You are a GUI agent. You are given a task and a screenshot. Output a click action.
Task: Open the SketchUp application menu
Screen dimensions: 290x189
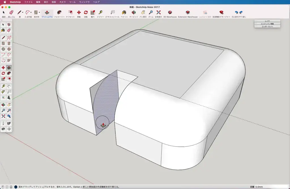[x=15, y=2]
